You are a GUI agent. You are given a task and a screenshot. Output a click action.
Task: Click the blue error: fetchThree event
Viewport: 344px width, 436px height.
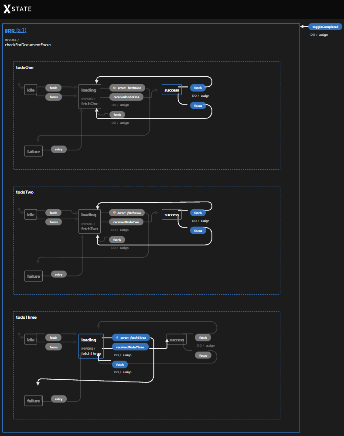pos(131,337)
